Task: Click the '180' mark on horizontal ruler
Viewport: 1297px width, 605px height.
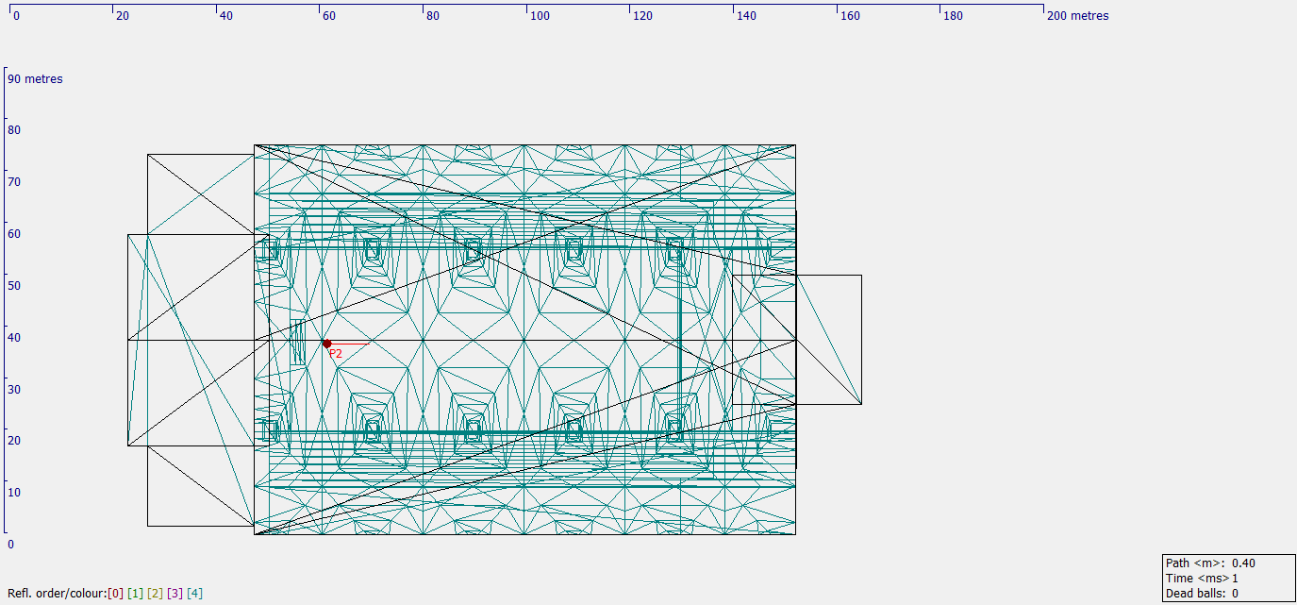Action: click(953, 16)
